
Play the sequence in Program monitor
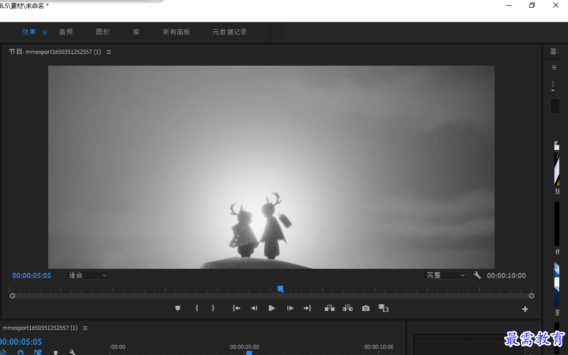(x=271, y=308)
